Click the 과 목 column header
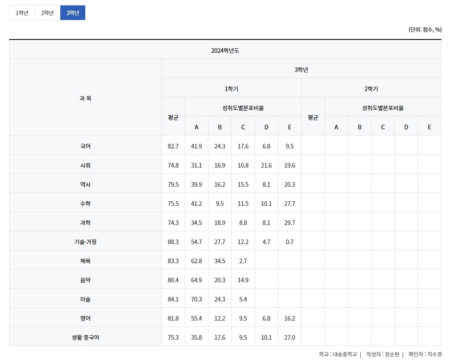This screenshot has height=363, width=451. pyautogui.click(x=85, y=99)
